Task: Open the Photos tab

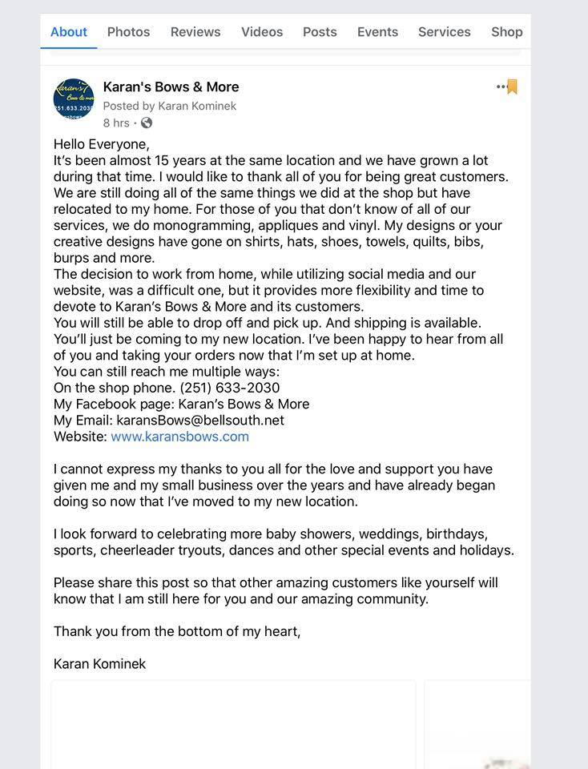Action: pyautogui.click(x=128, y=32)
